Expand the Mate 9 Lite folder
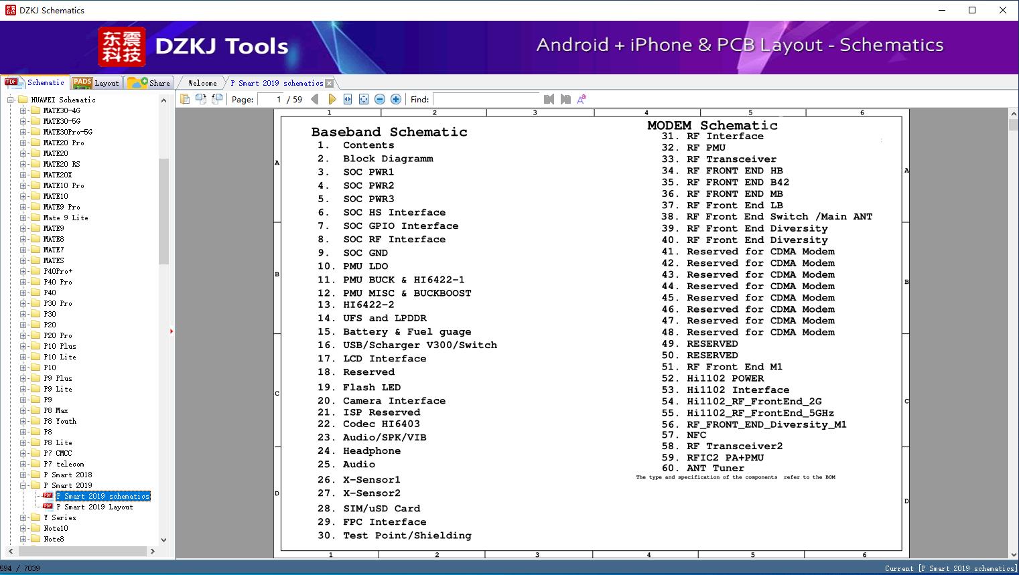 click(23, 218)
